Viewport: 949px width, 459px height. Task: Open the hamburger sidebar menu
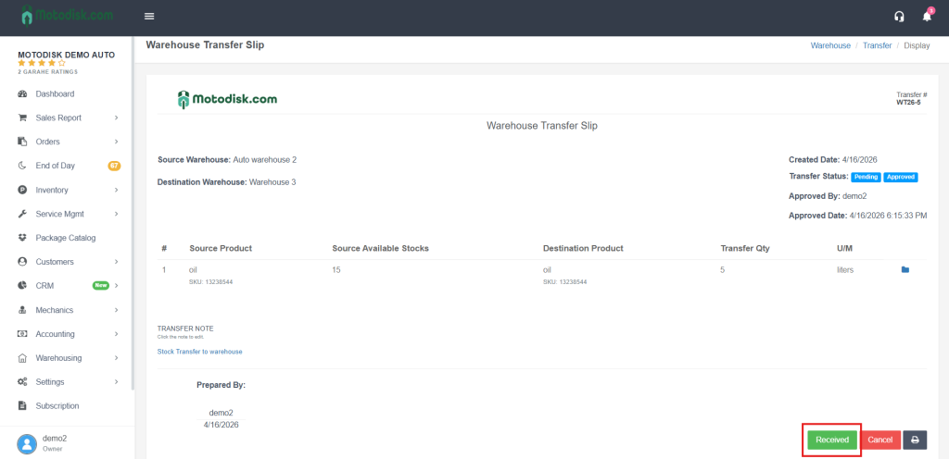tap(149, 16)
